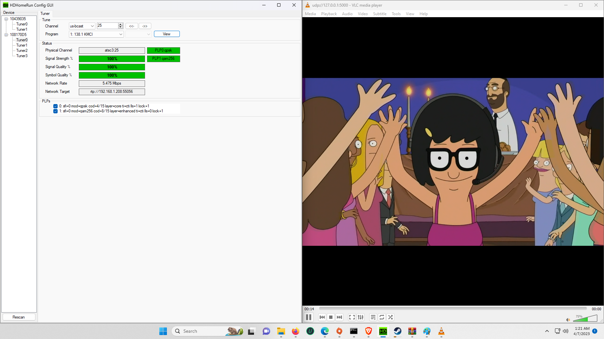Image resolution: width=604 pixels, height=339 pixels.
Task: Enable or disable PLP 0 qpsk checkbox
Action: tap(55, 106)
